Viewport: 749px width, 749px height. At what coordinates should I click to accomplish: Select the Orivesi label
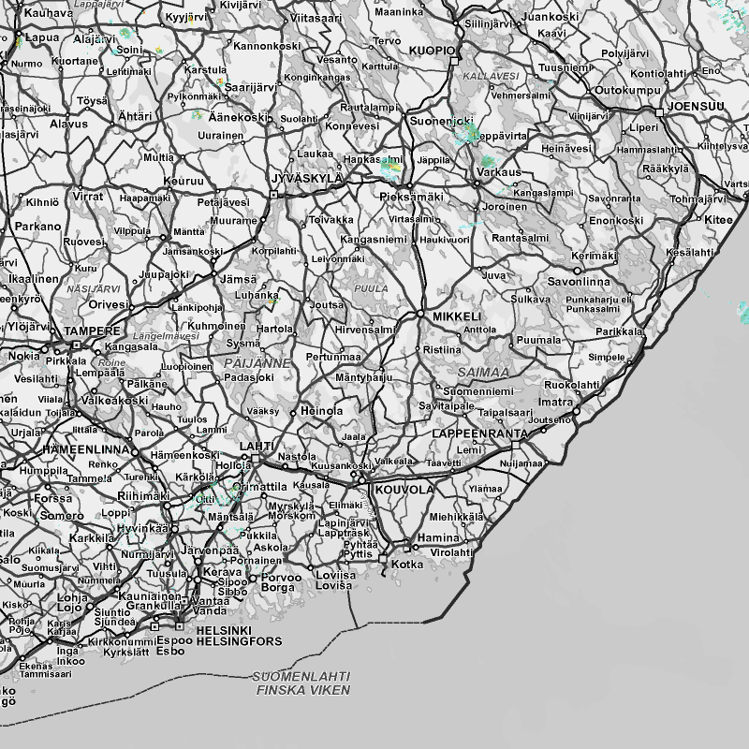pyautogui.click(x=109, y=305)
